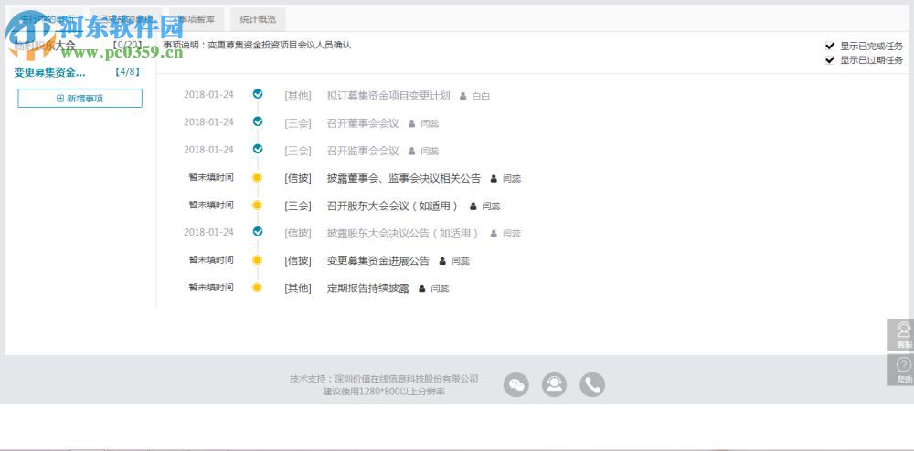Click the 2018-01-24 date of 披露股东大会决议公告（如适用）
This screenshot has height=451, width=914.
tap(208, 232)
